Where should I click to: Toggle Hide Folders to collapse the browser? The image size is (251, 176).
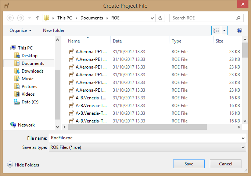coord(23,165)
